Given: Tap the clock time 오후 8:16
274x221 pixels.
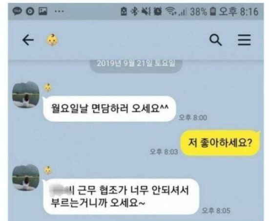Looking at the screenshot, I should [238, 12].
